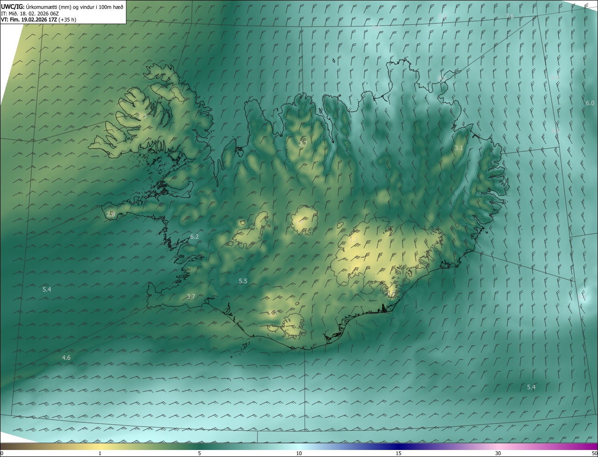Click the 3.1 value label on the map

pos(459,148)
